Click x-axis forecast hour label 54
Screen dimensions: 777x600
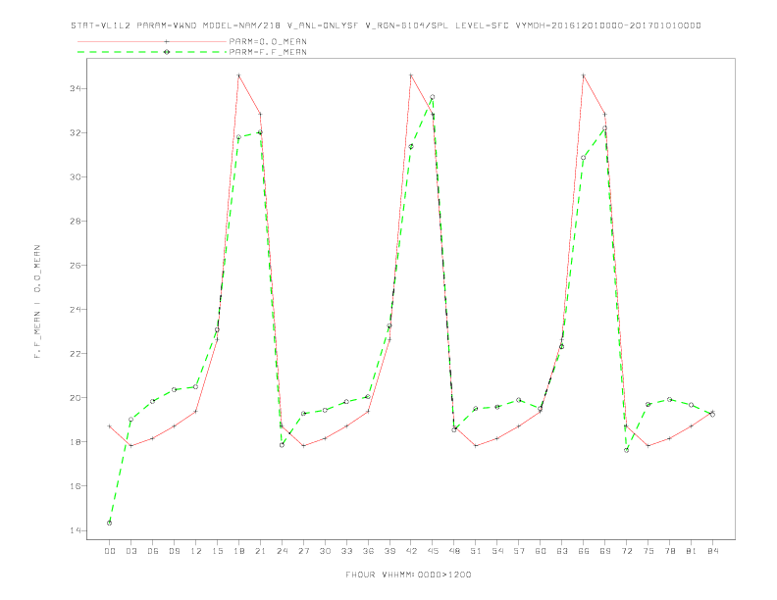click(x=497, y=551)
